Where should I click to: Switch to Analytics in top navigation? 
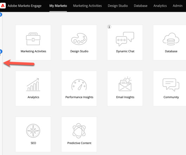point(160,6)
